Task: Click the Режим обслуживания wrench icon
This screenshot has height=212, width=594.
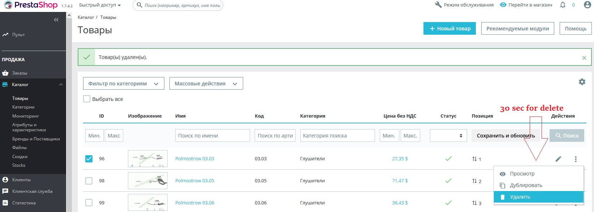Action: (438, 5)
